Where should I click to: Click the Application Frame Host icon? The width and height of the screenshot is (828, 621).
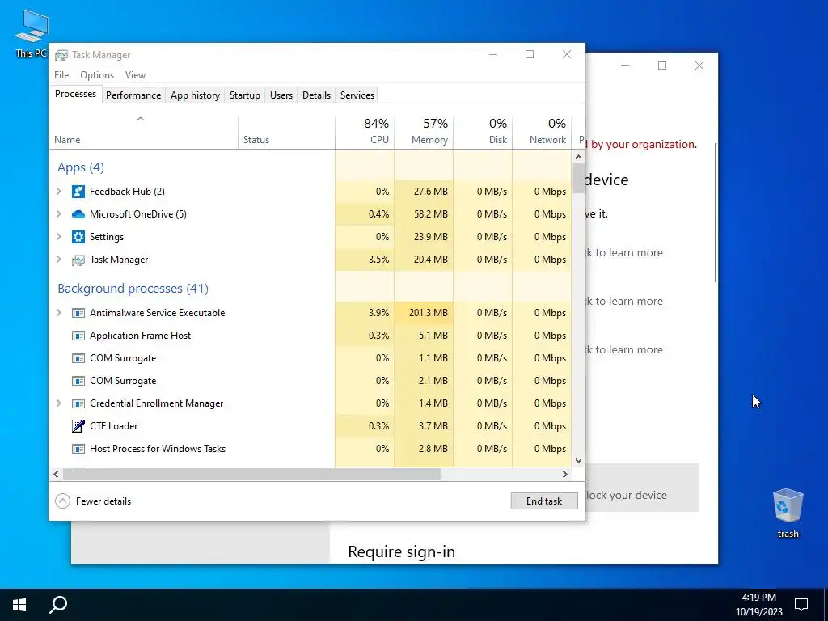point(78,336)
